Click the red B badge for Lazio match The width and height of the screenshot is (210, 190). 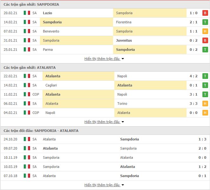pos(205,13)
